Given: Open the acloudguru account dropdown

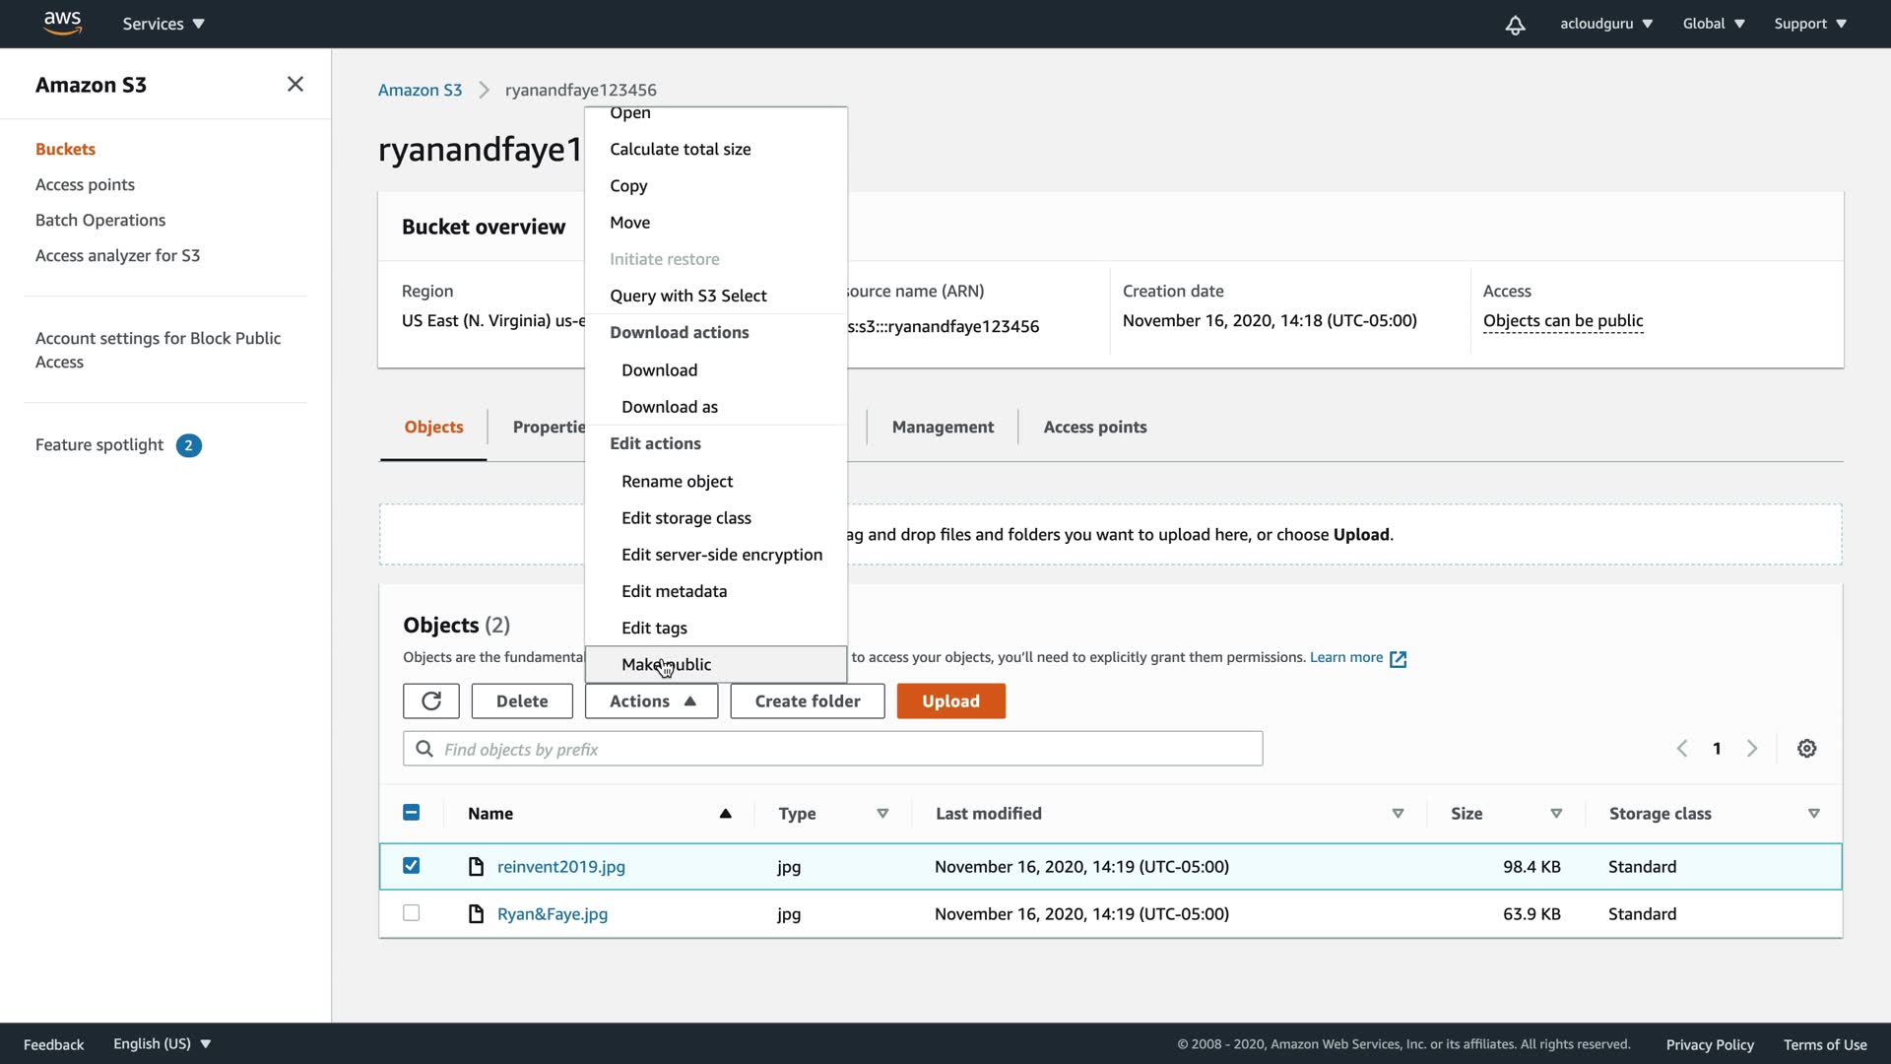Looking at the screenshot, I should pyautogui.click(x=1605, y=24).
